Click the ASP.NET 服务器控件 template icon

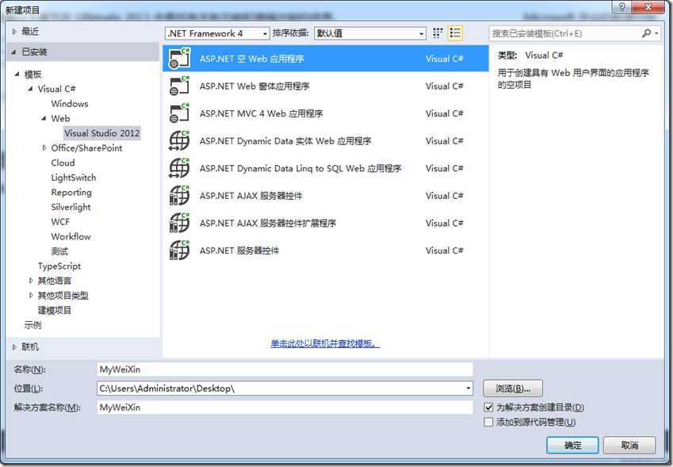tap(179, 251)
